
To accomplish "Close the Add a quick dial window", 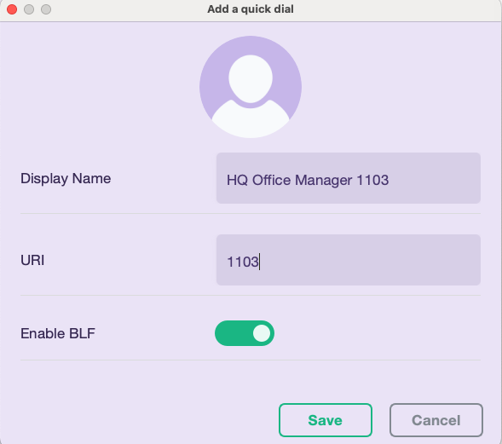I will pyautogui.click(x=12, y=9).
